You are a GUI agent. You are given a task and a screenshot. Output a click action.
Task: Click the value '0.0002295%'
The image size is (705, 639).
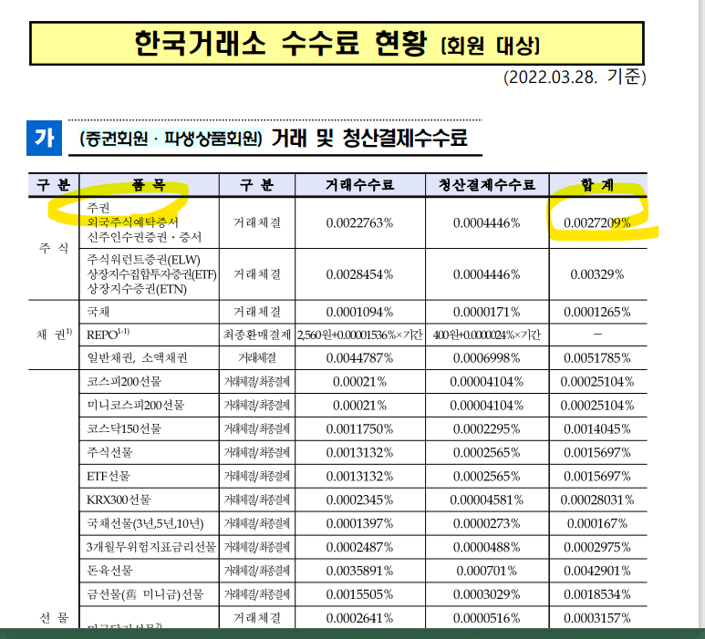tap(486, 429)
